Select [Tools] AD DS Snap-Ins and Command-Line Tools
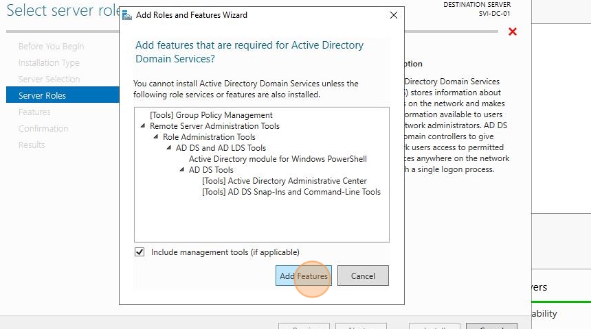 [x=291, y=192]
